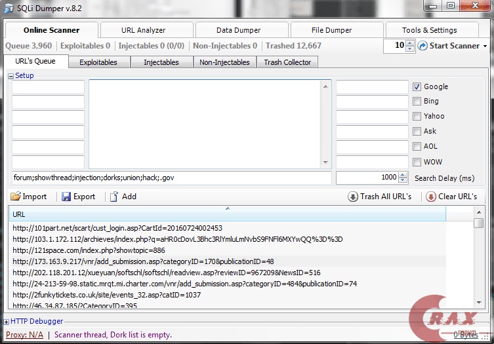Click the Import folder icon
Viewport: 494px width, 344px height.
click(16, 197)
